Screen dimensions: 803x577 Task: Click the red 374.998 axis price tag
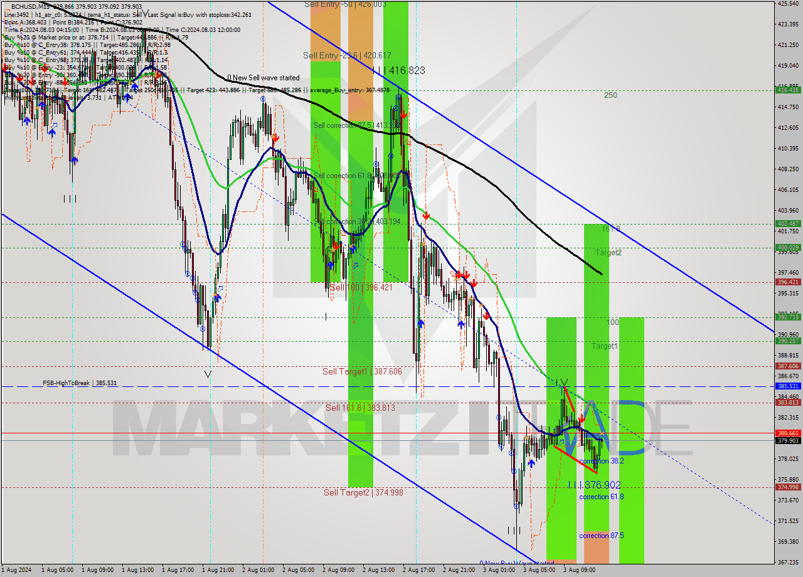788,487
